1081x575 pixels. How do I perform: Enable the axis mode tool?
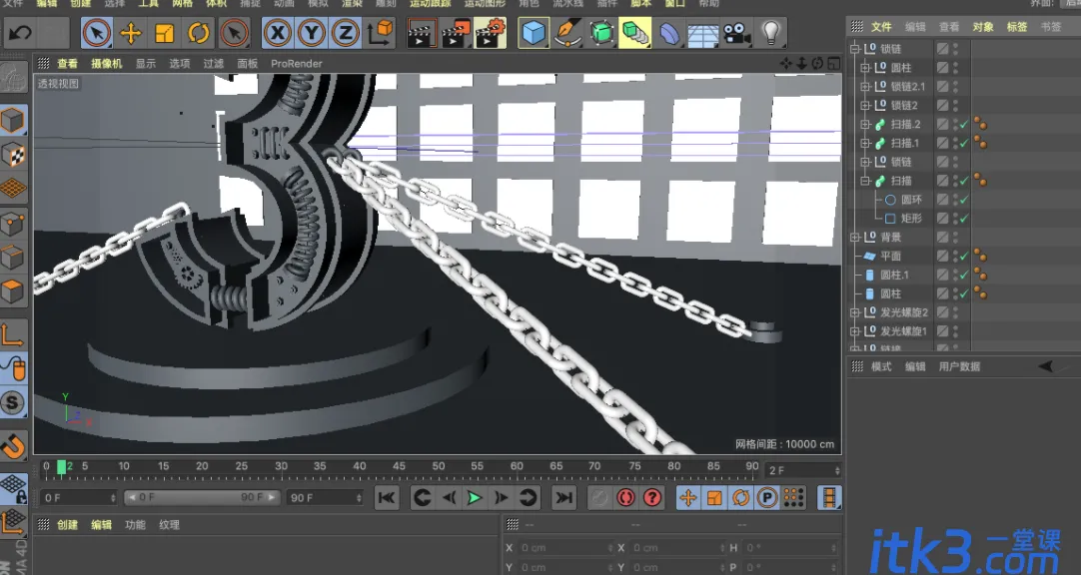click(13, 334)
